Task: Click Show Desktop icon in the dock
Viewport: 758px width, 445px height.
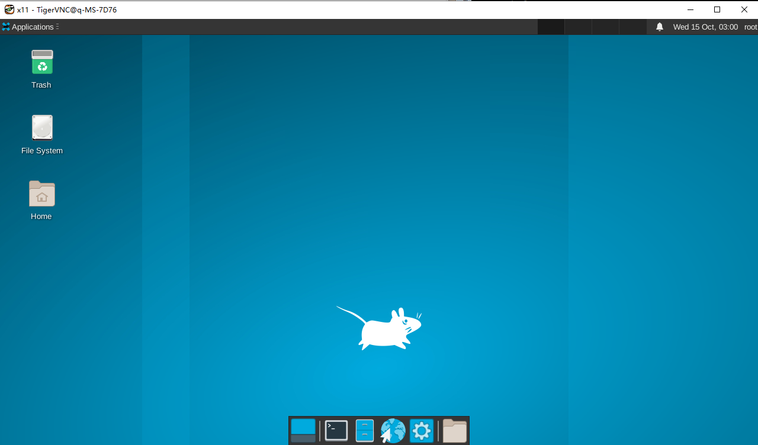Action: (x=303, y=431)
